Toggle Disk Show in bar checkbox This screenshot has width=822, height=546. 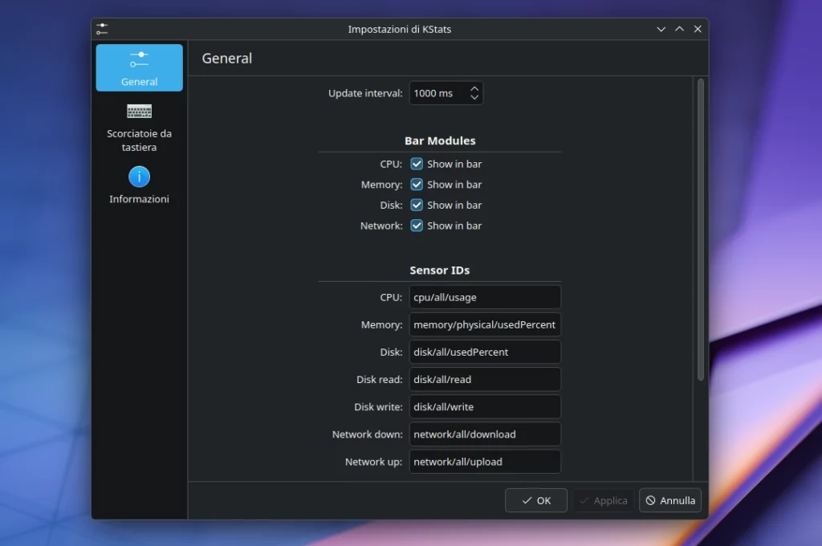pyautogui.click(x=417, y=205)
